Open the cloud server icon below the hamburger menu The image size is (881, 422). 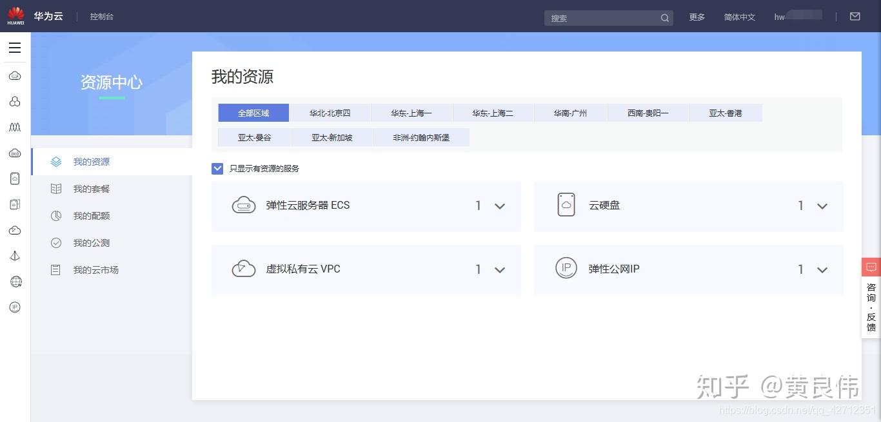click(15, 76)
